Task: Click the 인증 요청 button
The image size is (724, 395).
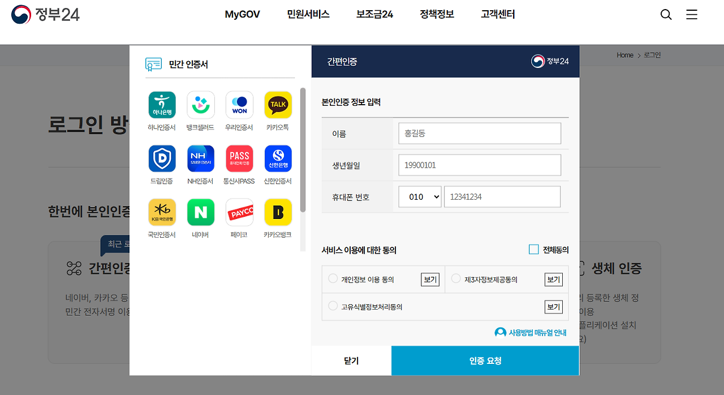Action: pos(485,360)
